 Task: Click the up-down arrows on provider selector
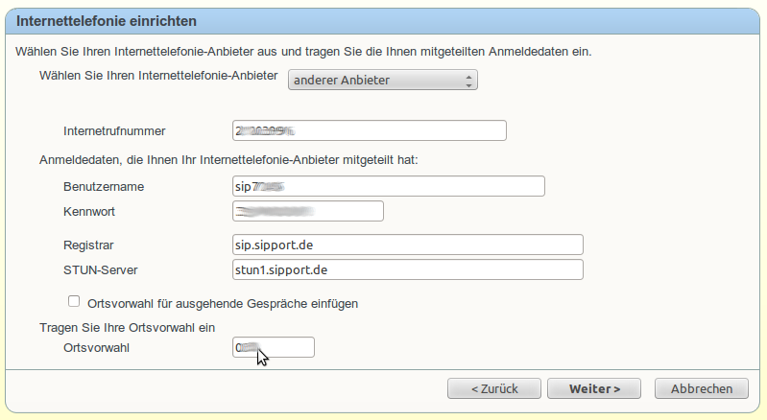click(467, 81)
